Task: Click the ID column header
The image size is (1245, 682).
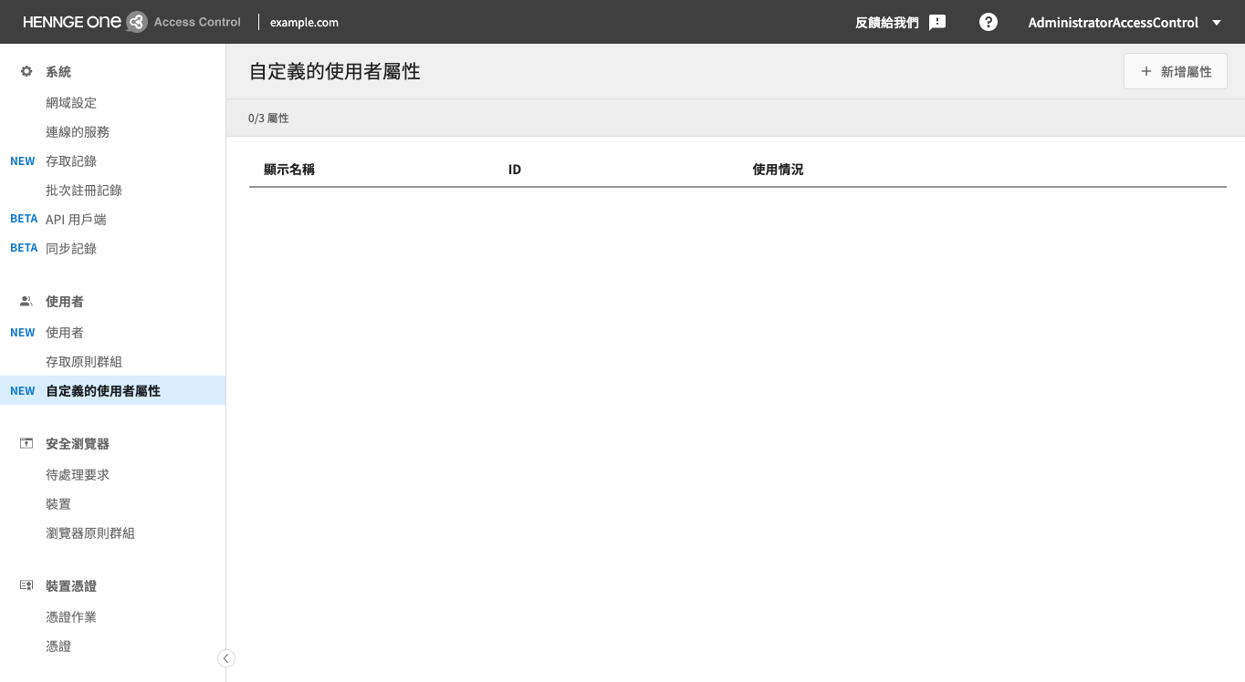Action: click(x=515, y=170)
